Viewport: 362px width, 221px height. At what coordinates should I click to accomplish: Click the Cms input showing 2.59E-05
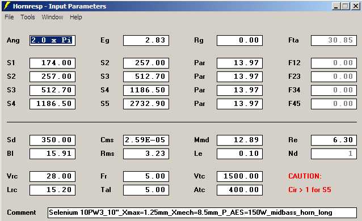click(146, 140)
